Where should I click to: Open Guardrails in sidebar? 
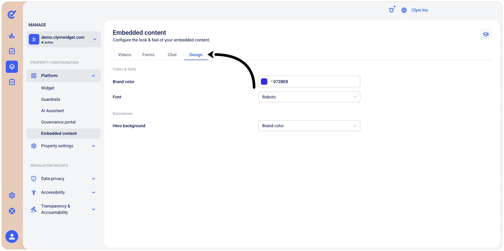tap(51, 99)
